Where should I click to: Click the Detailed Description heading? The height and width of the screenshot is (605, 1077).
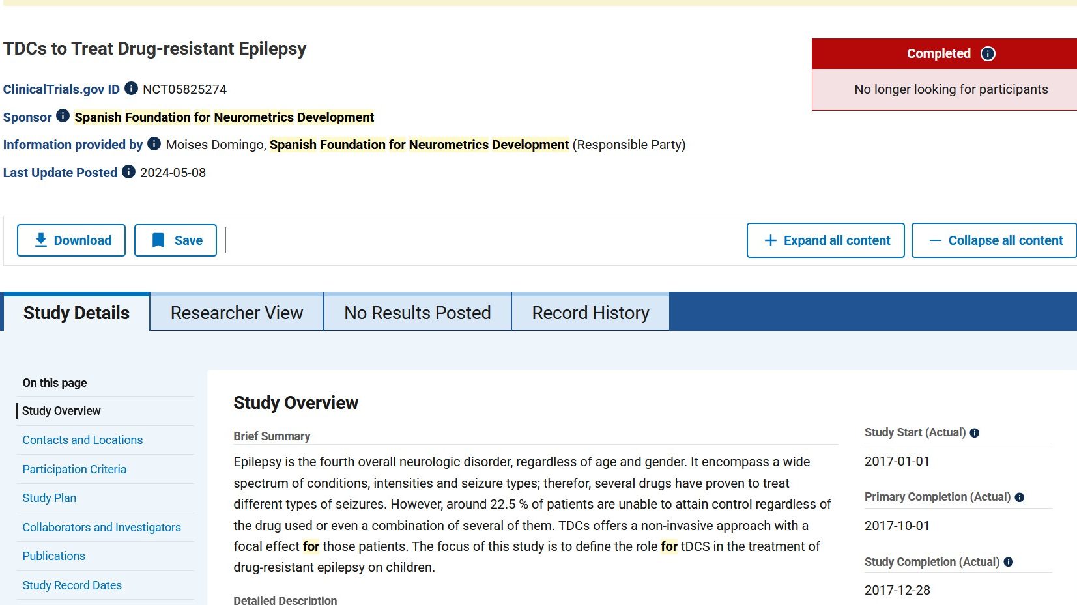point(285,600)
